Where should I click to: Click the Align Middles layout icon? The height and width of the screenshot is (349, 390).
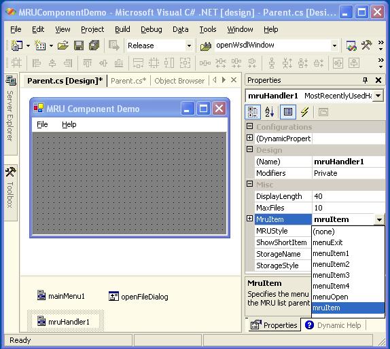click(x=103, y=63)
